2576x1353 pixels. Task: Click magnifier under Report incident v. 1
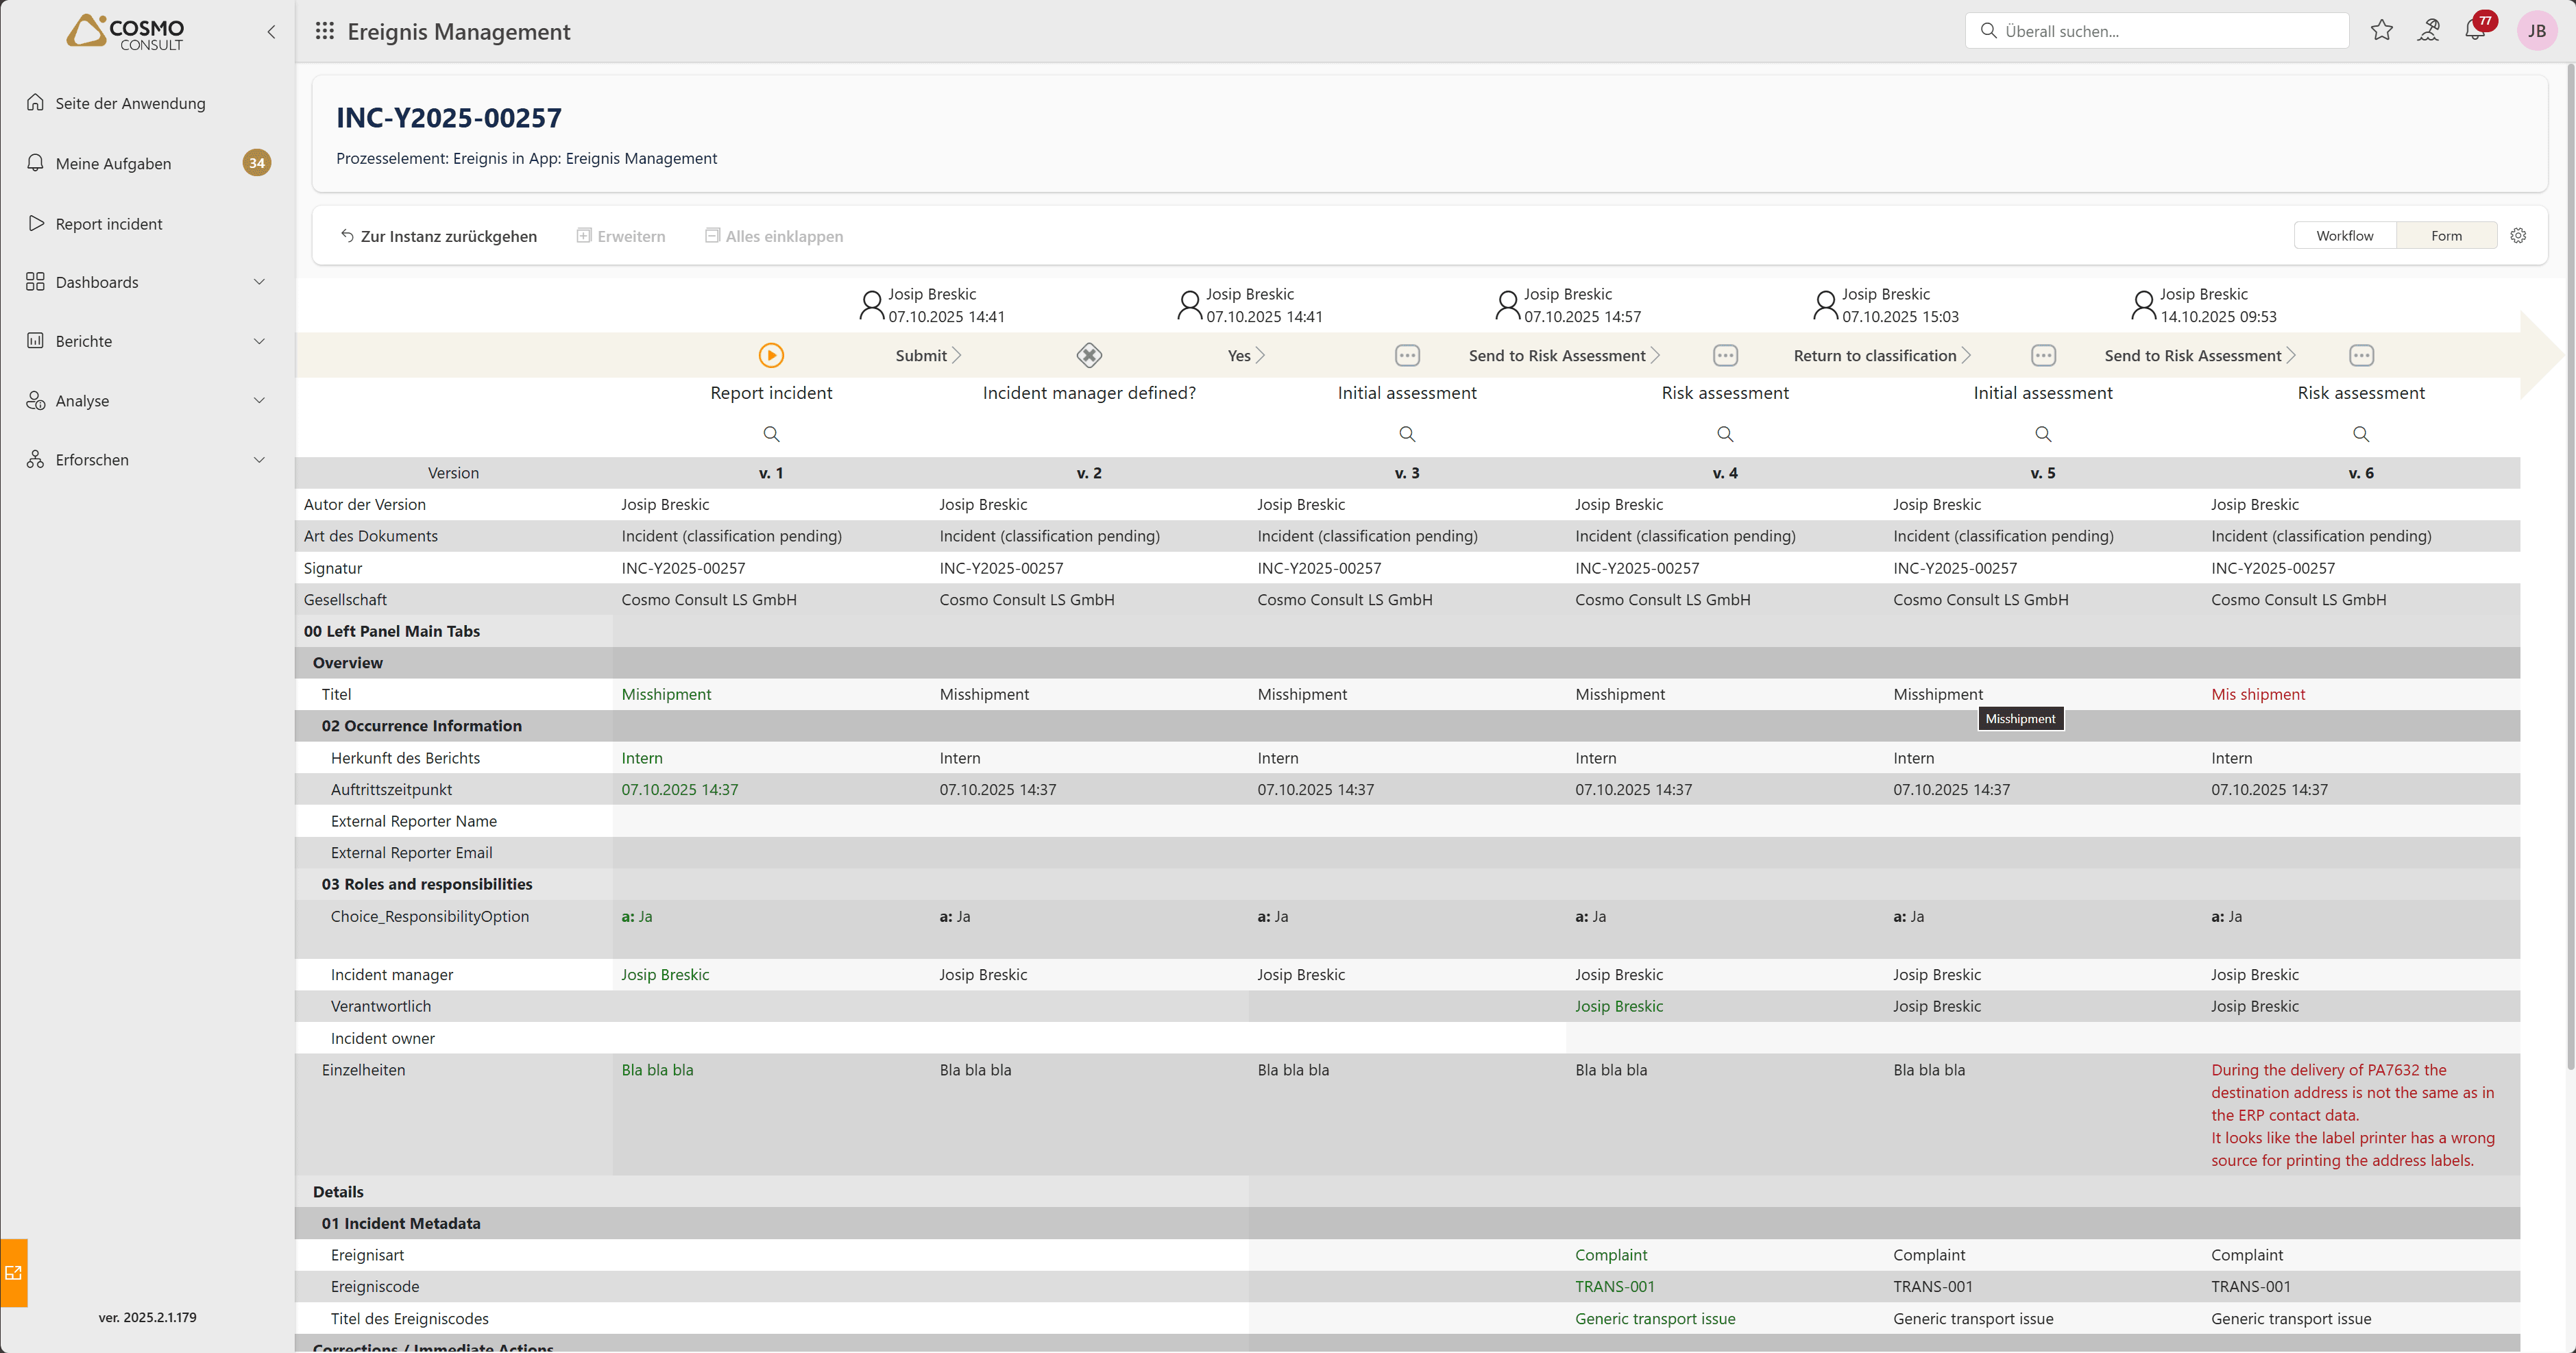coord(771,434)
